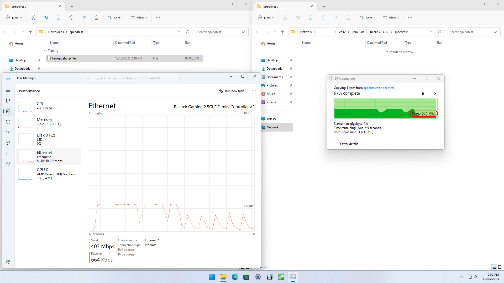Open Documents in right Explorer sidebar
This screenshot has height=283, width=504.
pos(277,77)
